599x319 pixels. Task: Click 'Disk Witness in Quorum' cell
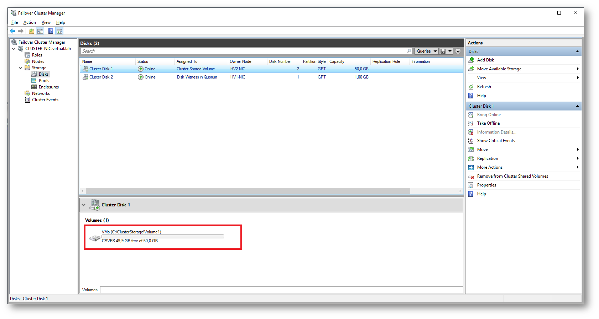197,77
